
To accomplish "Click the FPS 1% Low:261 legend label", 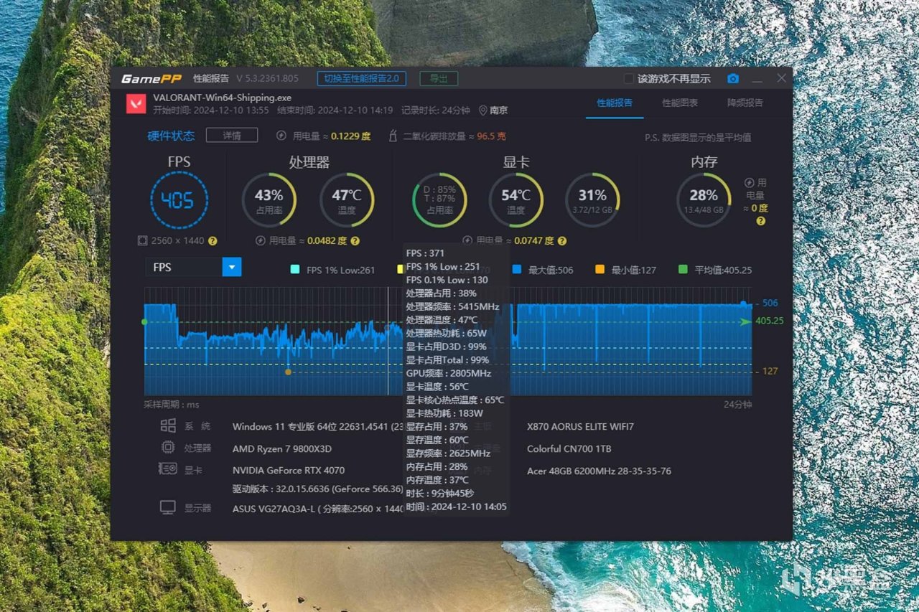I will click(341, 270).
